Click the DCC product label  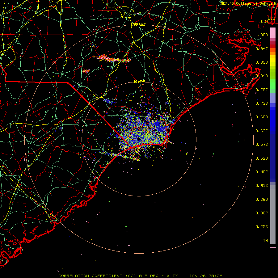pos(271,18)
